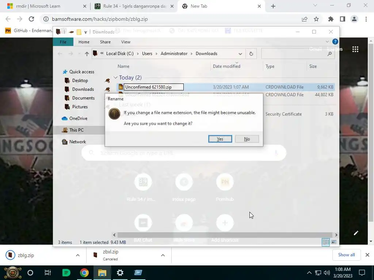Open Documents in navigation pane
This screenshot has width=374, height=280.
pyautogui.click(x=83, y=98)
